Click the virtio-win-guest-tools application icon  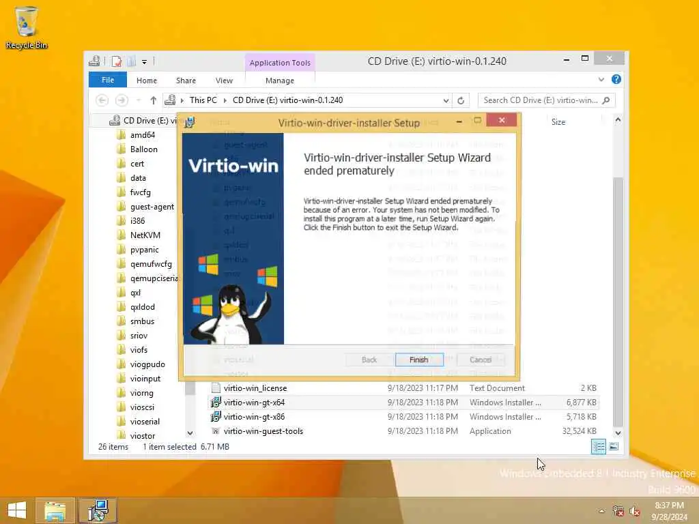coord(216,431)
